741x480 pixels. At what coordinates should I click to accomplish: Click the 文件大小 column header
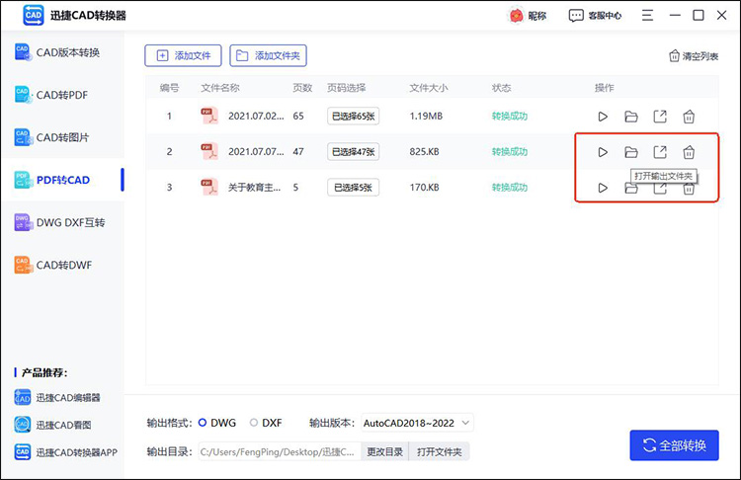(x=429, y=88)
